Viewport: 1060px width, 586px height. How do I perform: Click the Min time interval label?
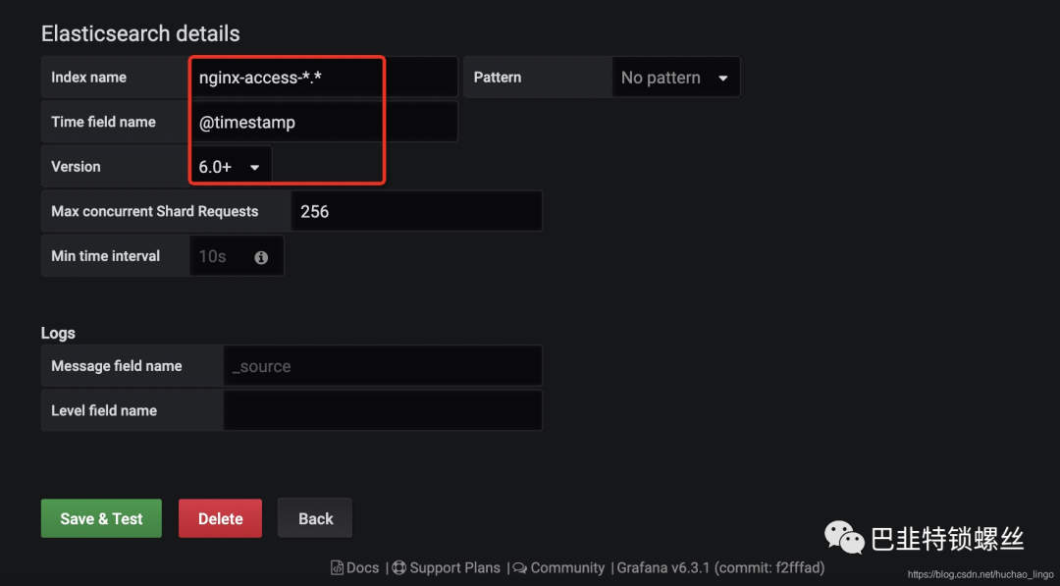tap(105, 255)
